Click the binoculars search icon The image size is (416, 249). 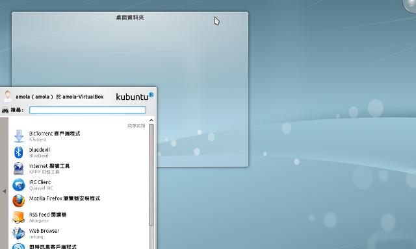[x=5, y=110]
